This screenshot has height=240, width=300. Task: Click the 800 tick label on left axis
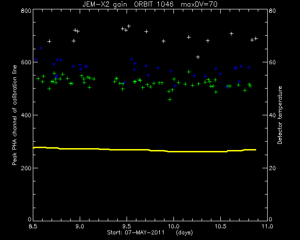[26, 10]
